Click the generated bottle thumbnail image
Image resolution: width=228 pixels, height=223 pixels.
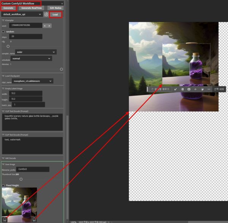click(x=19, y=204)
